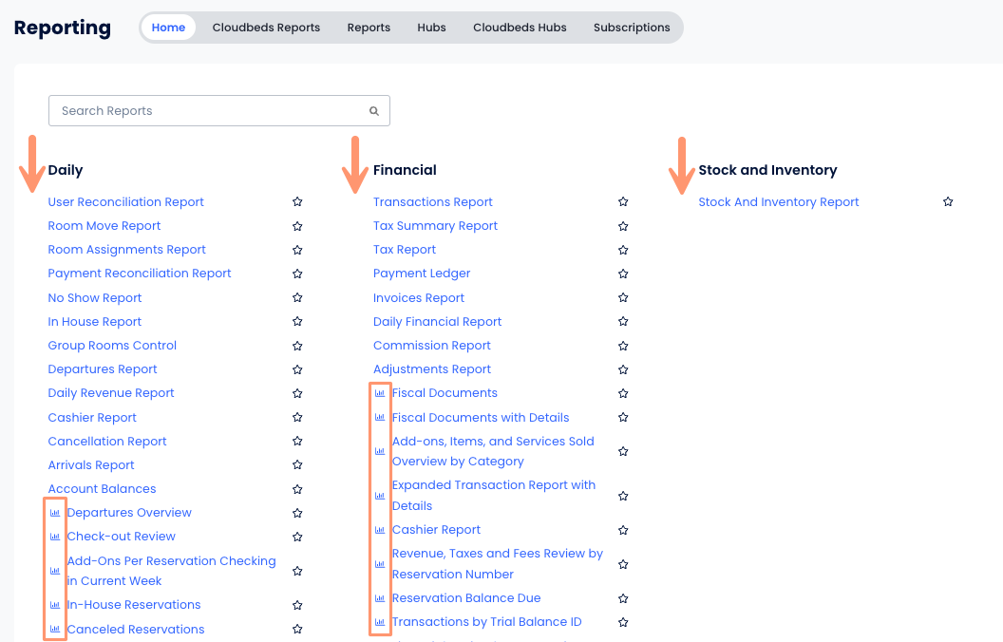1003x642 pixels.
Task: Open the Daily Financial Report link
Action: point(437,322)
